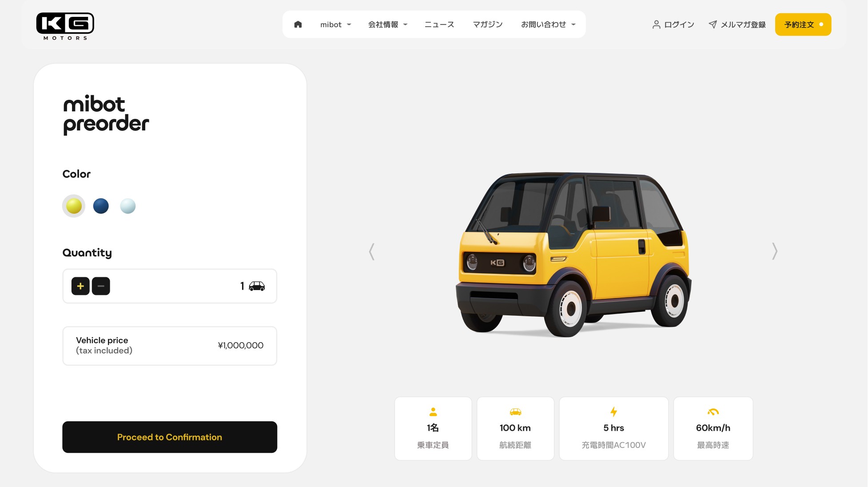868x487 pixels.
Task: Expand the mibot dropdown menu
Action: [x=336, y=24]
